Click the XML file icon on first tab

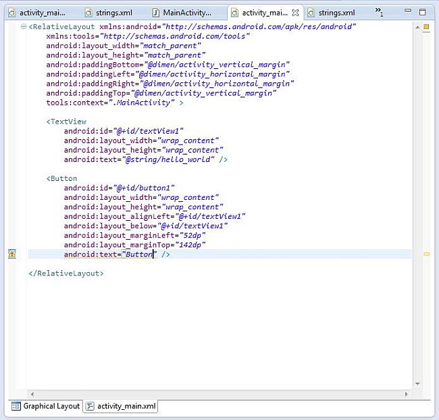click(x=12, y=13)
